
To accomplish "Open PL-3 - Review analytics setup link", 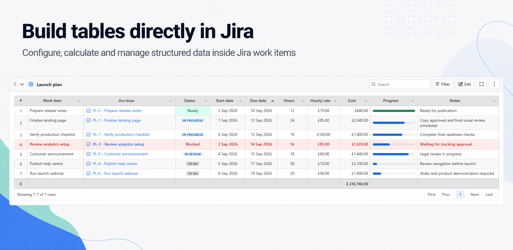I will (x=118, y=144).
